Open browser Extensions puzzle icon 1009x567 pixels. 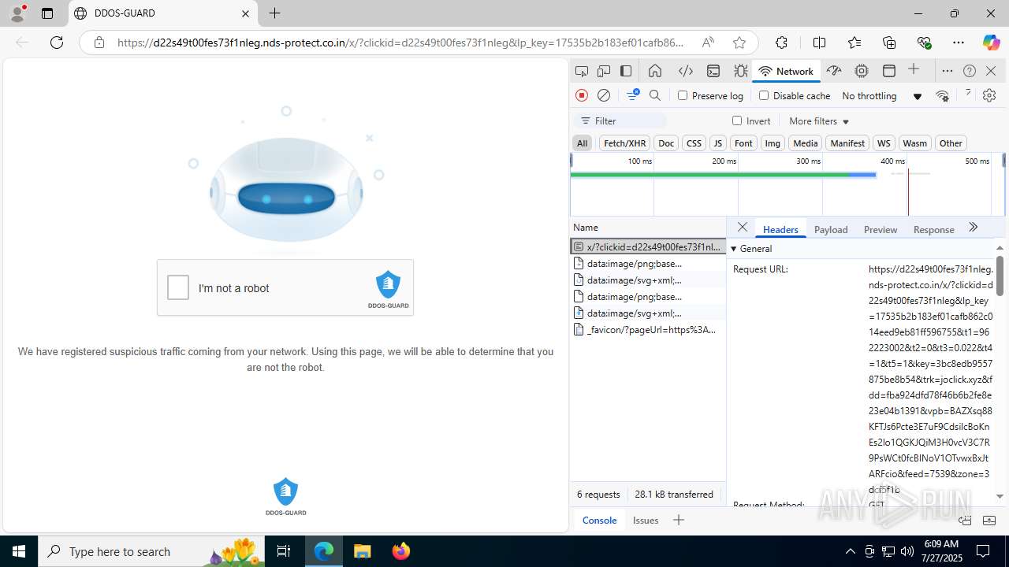tap(781, 43)
